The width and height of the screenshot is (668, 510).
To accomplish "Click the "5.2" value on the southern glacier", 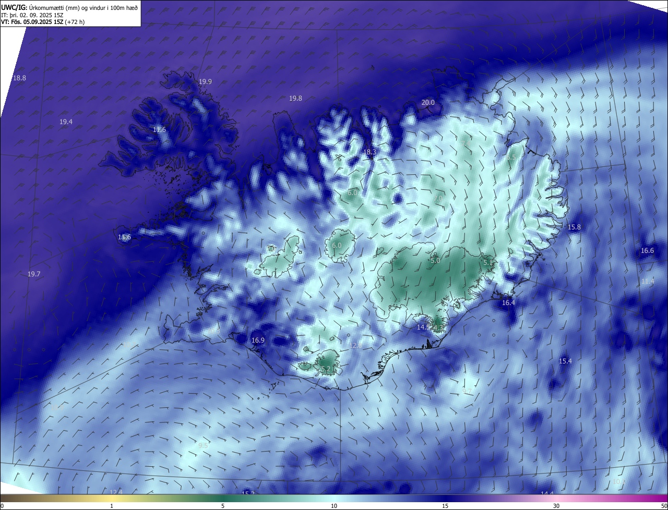I will coord(326,369).
